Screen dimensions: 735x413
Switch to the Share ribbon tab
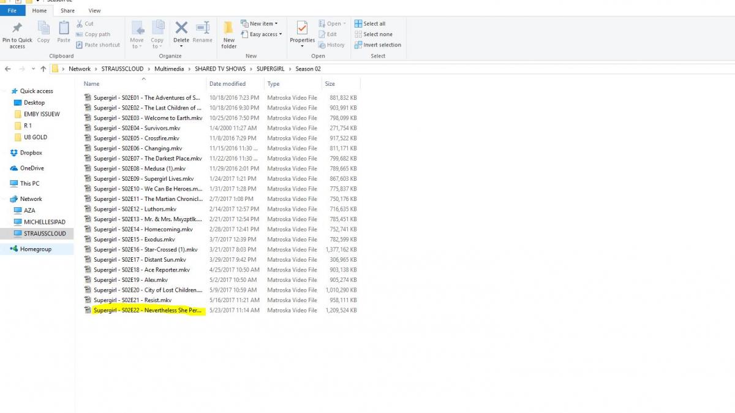[67, 10]
